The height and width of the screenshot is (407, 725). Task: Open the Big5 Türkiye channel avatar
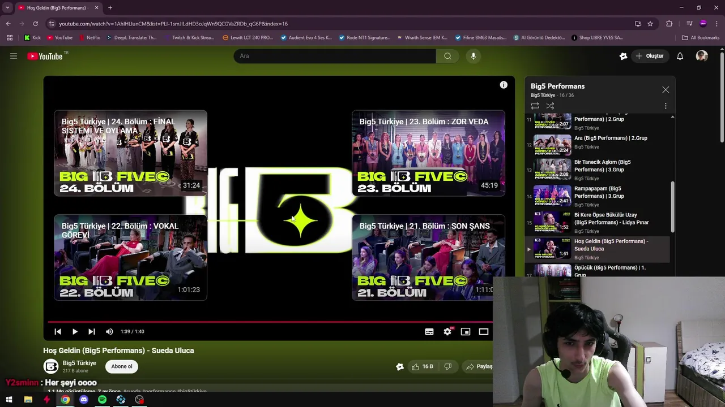click(x=51, y=366)
